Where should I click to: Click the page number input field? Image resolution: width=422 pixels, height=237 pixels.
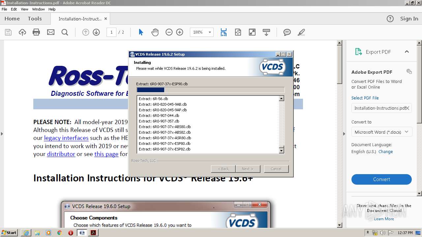point(111,32)
